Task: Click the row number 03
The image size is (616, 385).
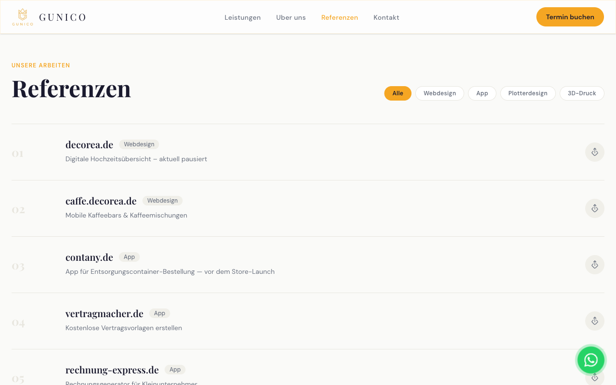Action: (x=18, y=266)
